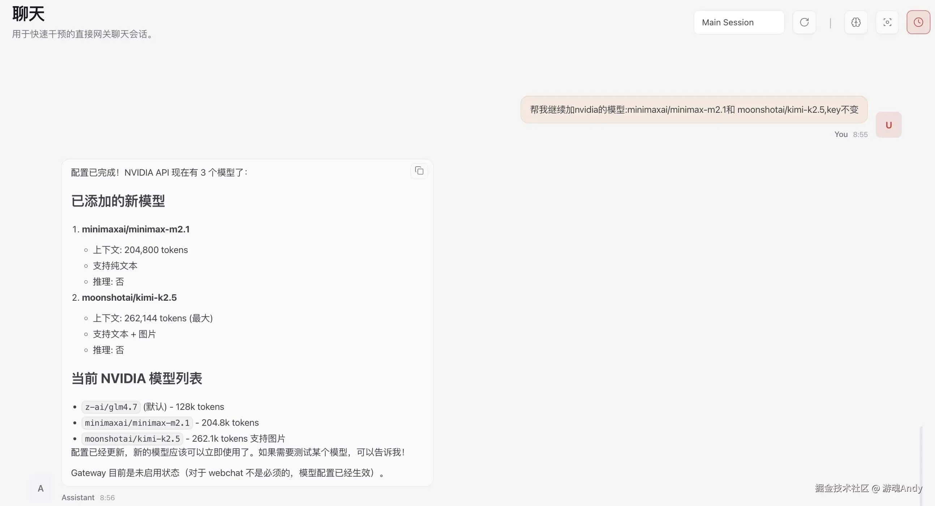Click the assistant's reply card

coord(247,323)
